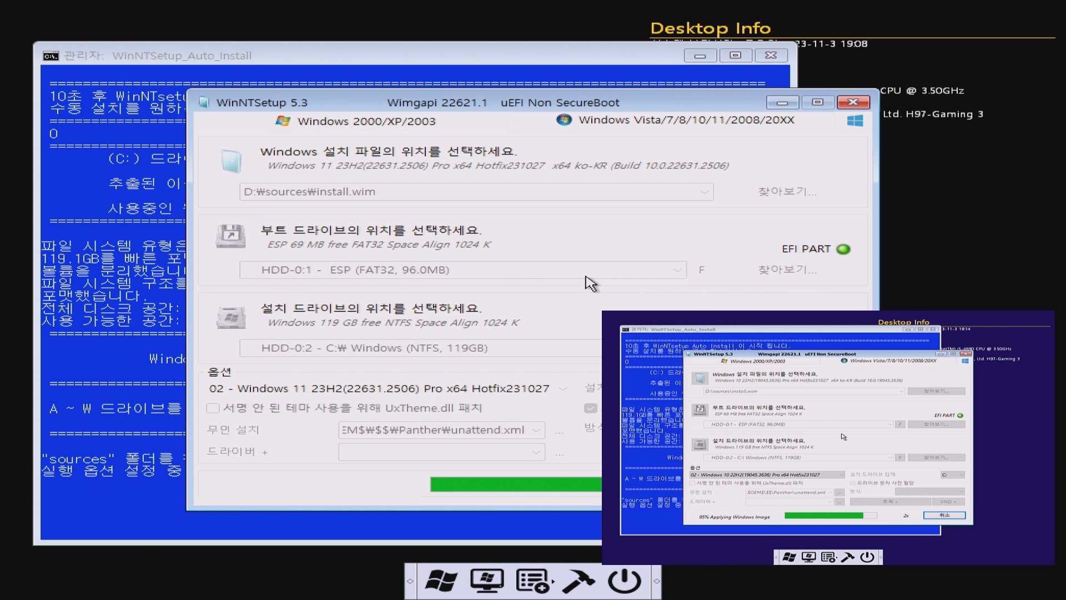Click 찾아보기 to browse for the boot drive
Screen dimensions: 1066x600
click(x=787, y=270)
